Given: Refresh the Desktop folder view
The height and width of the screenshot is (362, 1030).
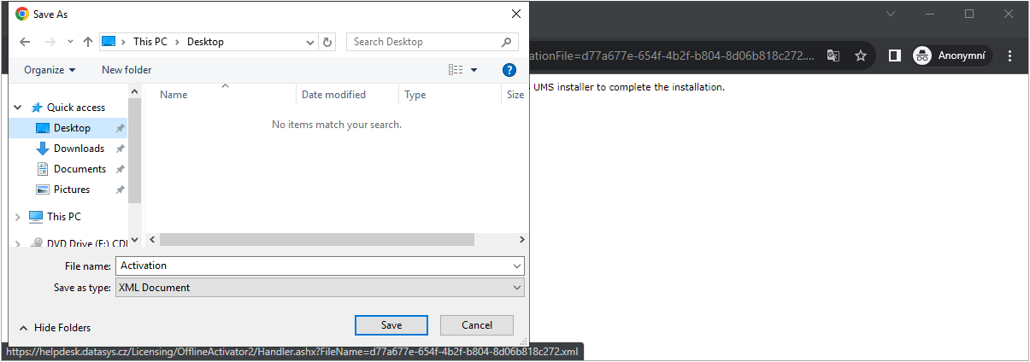Looking at the screenshot, I should pos(328,42).
